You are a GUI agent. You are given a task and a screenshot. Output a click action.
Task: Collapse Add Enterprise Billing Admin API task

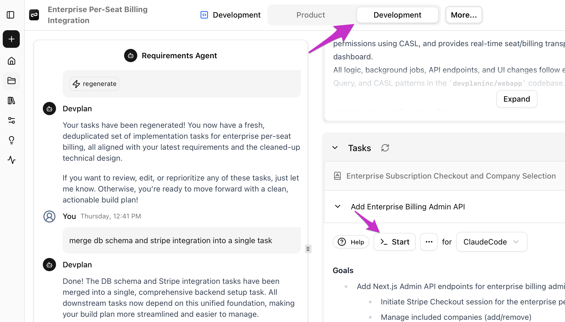(338, 206)
